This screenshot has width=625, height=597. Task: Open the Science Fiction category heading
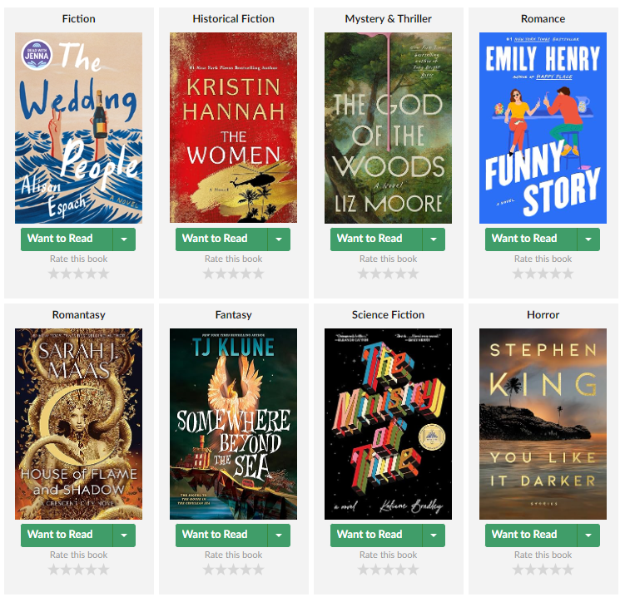tap(389, 314)
